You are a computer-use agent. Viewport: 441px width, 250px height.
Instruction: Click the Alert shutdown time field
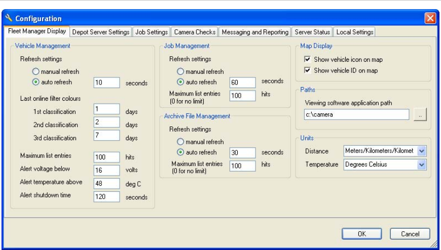pos(106,196)
